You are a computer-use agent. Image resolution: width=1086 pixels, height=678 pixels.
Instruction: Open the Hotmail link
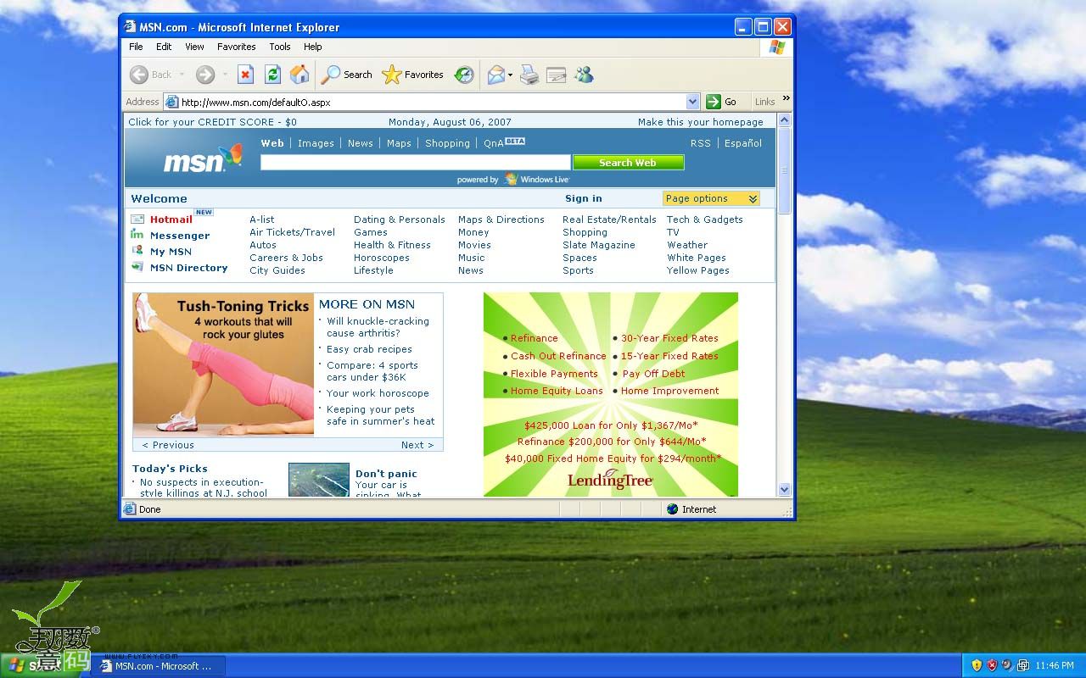(171, 220)
